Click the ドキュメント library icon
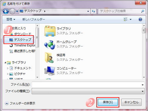 (x=11, y=68)
